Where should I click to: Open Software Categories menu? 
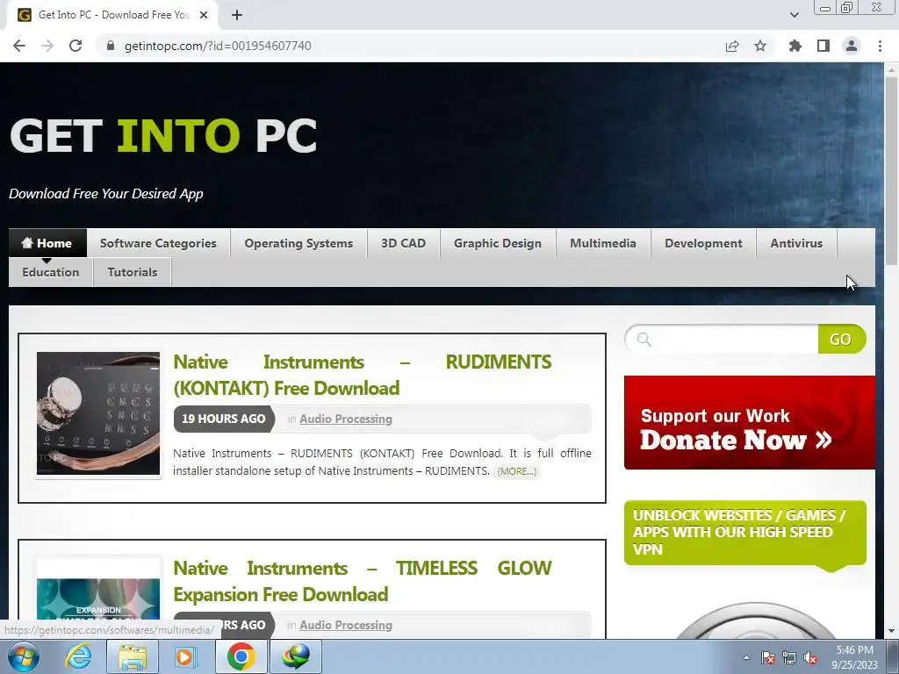point(158,243)
